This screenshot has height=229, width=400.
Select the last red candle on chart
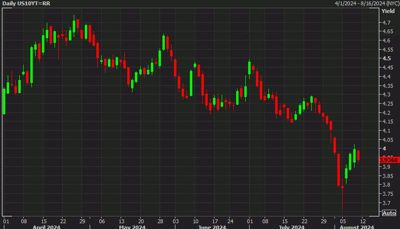[359, 156]
